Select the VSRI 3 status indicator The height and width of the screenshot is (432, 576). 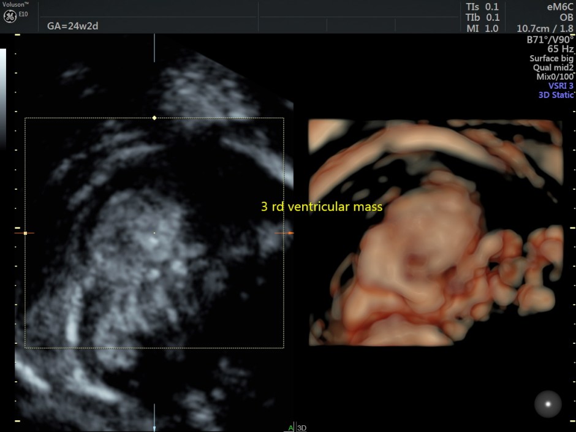pyautogui.click(x=559, y=86)
